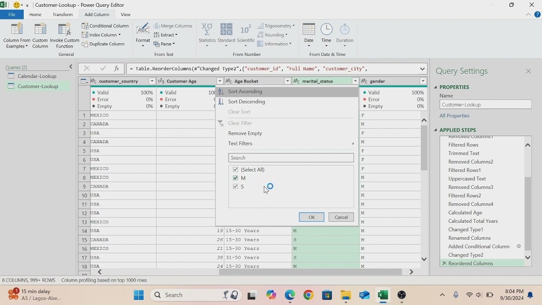Open gender column filter dropdown
Image resolution: width=542 pixels, height=305 pixels.
pos(423,81)
